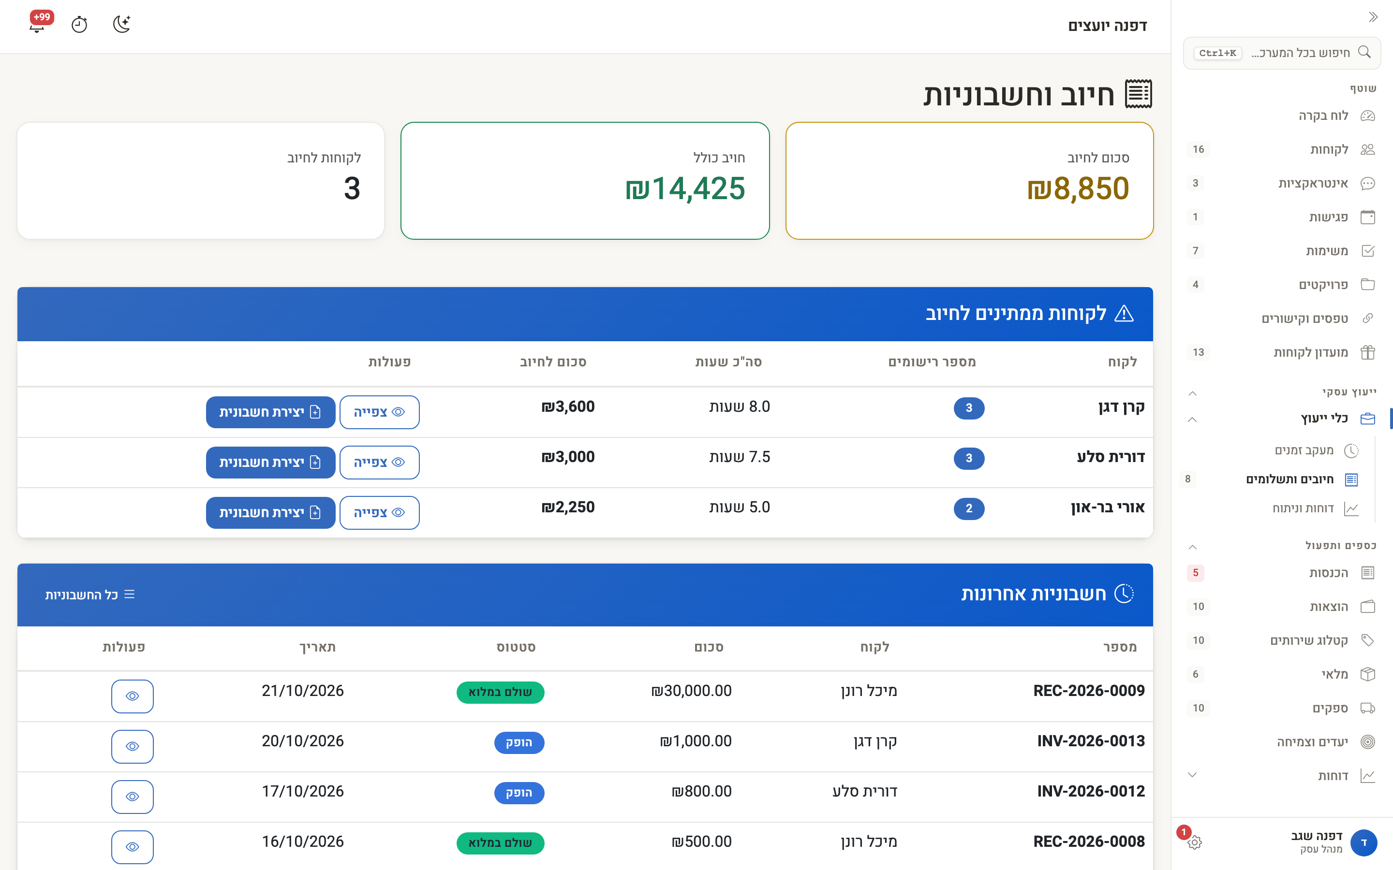Expand the דוחות reports chevron
1393x870 pixels.
click(1193, 775)
